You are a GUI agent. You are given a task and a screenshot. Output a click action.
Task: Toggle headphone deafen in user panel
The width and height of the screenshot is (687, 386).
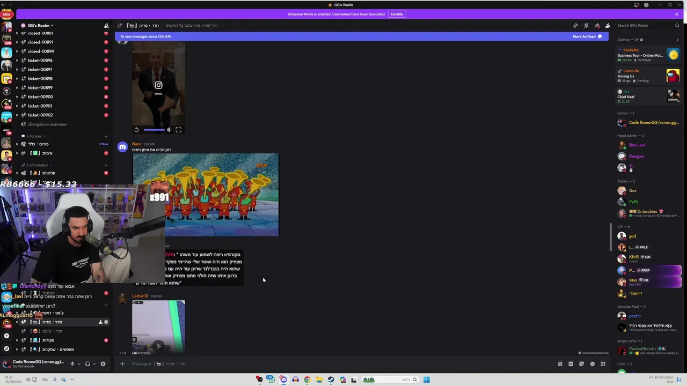coord(87,363)
